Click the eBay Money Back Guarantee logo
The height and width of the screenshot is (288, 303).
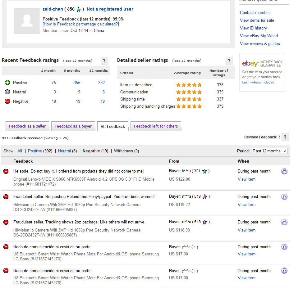[x=262, y=64]
